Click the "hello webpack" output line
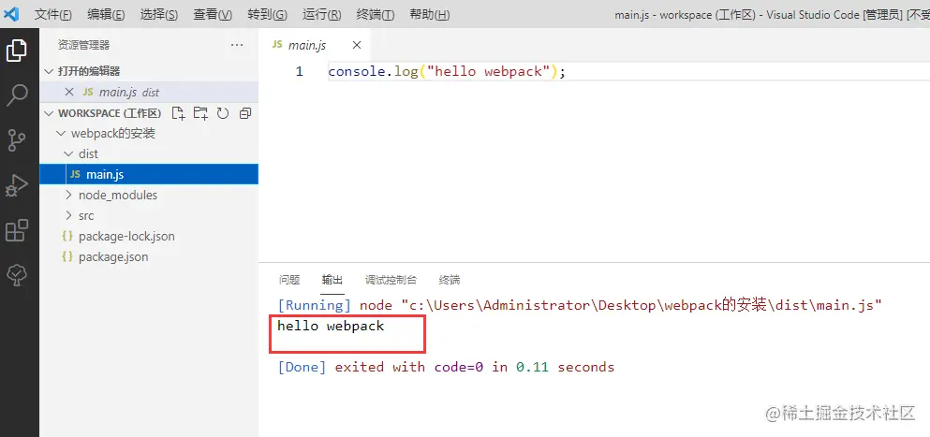The height and width of the screenshot is (437, 930). (331, 327)
